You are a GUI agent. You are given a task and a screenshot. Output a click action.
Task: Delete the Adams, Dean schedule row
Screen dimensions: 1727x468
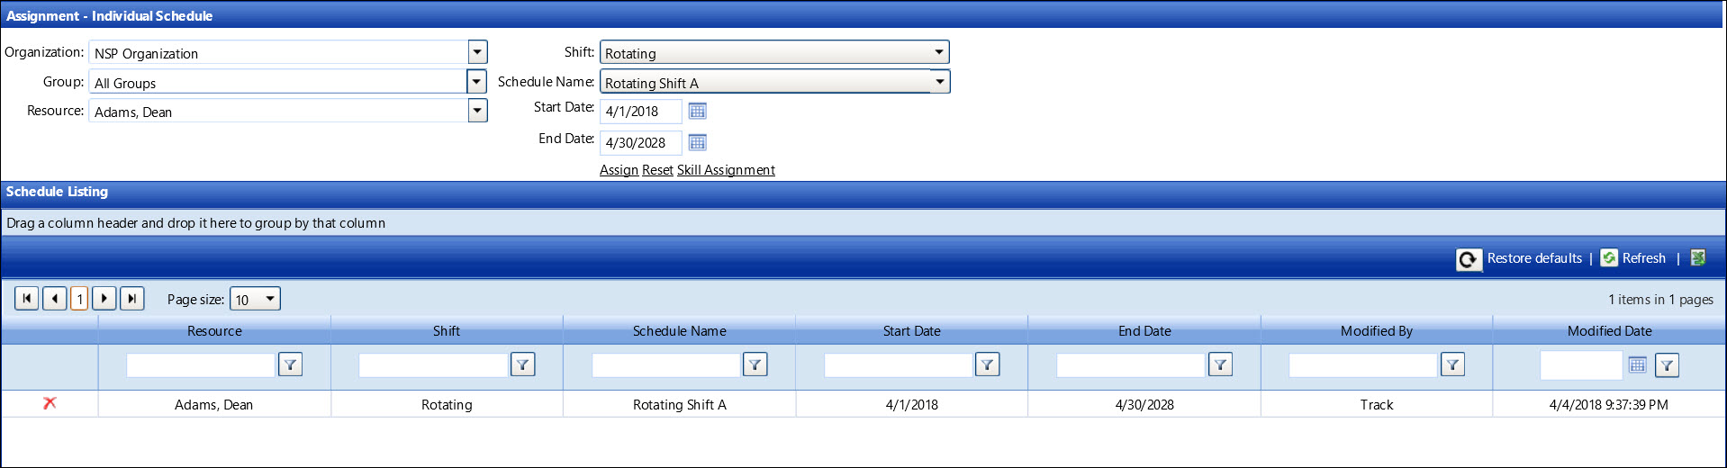tap(50, 403)
